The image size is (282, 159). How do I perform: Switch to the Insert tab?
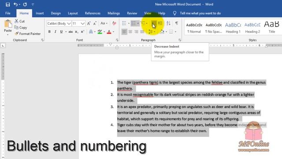pos(40,13)
